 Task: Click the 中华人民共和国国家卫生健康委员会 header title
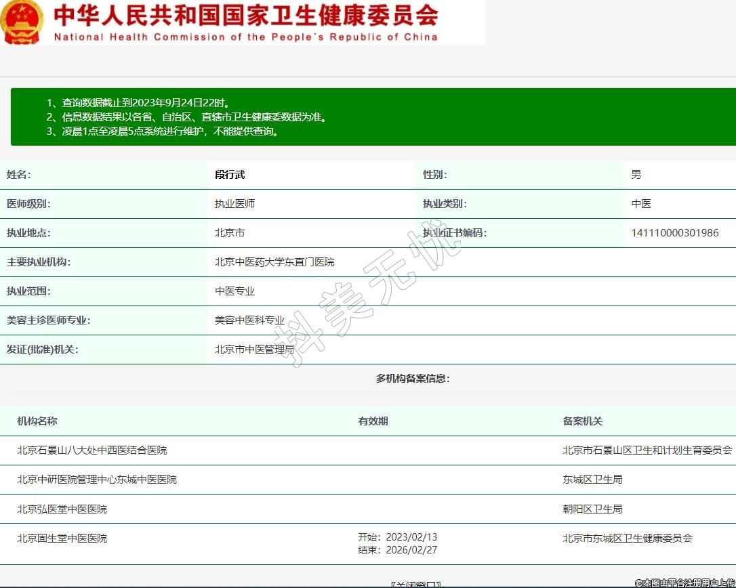pos(245,16)
